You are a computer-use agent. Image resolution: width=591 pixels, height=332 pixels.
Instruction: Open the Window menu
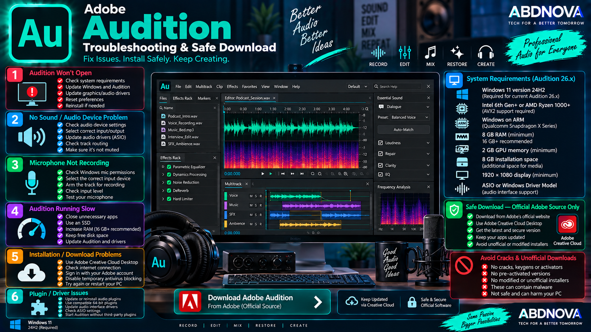(x=281, y=86)
